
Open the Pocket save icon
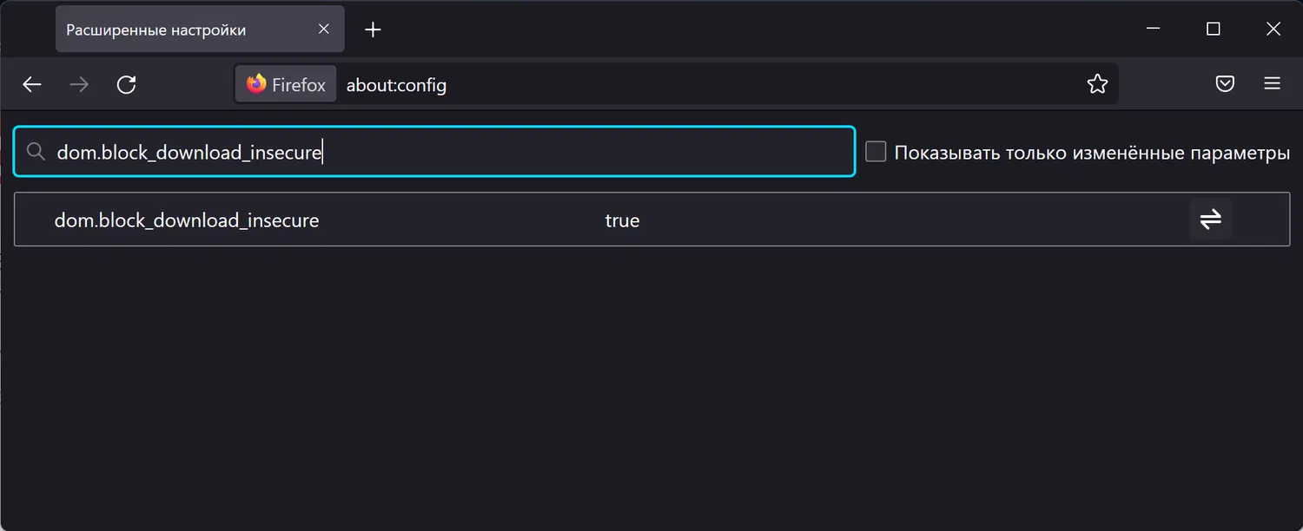(1225, 84)
